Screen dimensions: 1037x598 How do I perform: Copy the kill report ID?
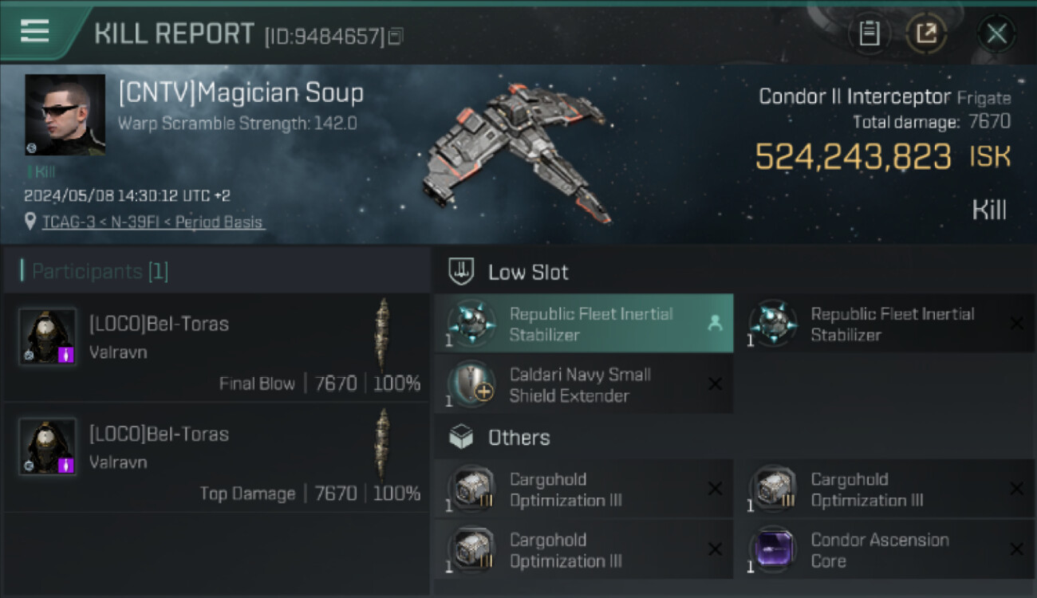396,36
